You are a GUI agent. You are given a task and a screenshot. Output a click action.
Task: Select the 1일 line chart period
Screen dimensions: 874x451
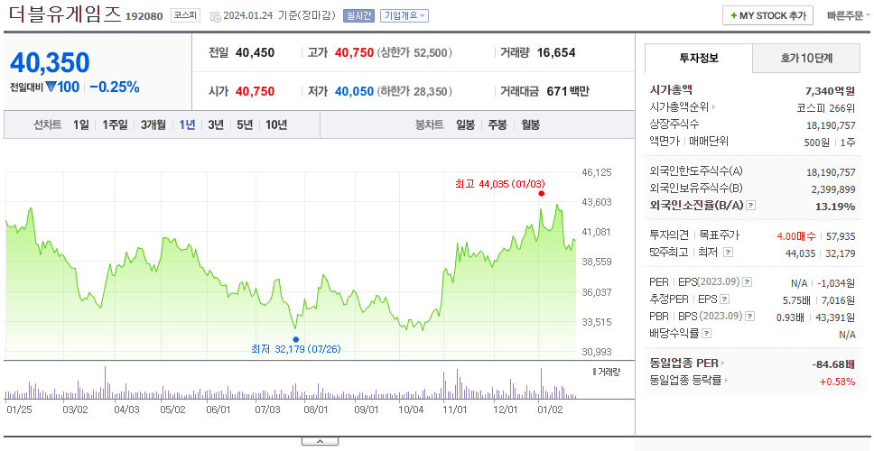click(x=81, y=124)
